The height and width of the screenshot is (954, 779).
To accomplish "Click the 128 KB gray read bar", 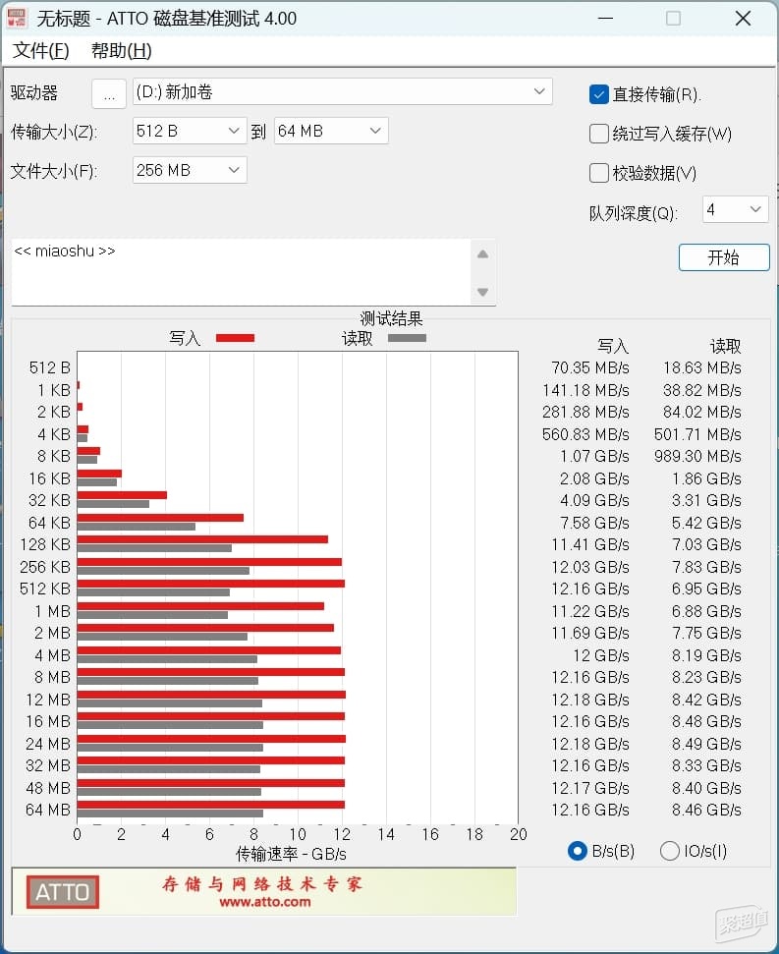I will point(154,548).
